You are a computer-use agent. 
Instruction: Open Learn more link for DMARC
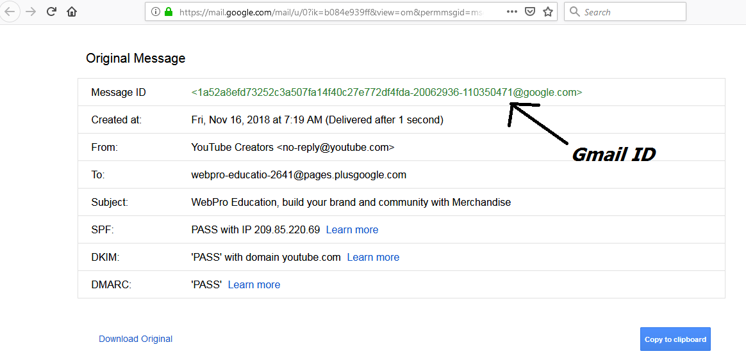click(x=254, y=285)
